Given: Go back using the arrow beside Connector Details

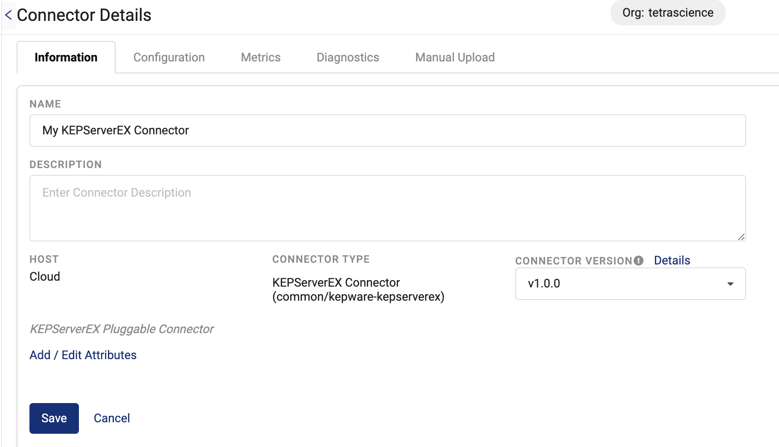Looking at the screenshot, I should tap(9, 15).
